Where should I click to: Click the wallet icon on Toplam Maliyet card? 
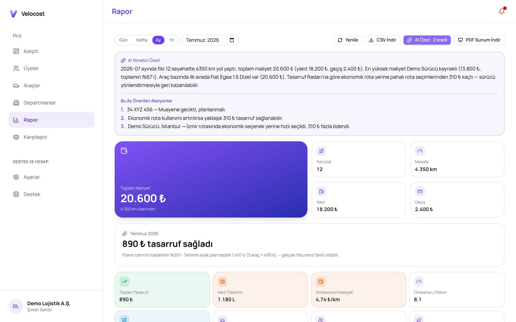tap(124, 150)
